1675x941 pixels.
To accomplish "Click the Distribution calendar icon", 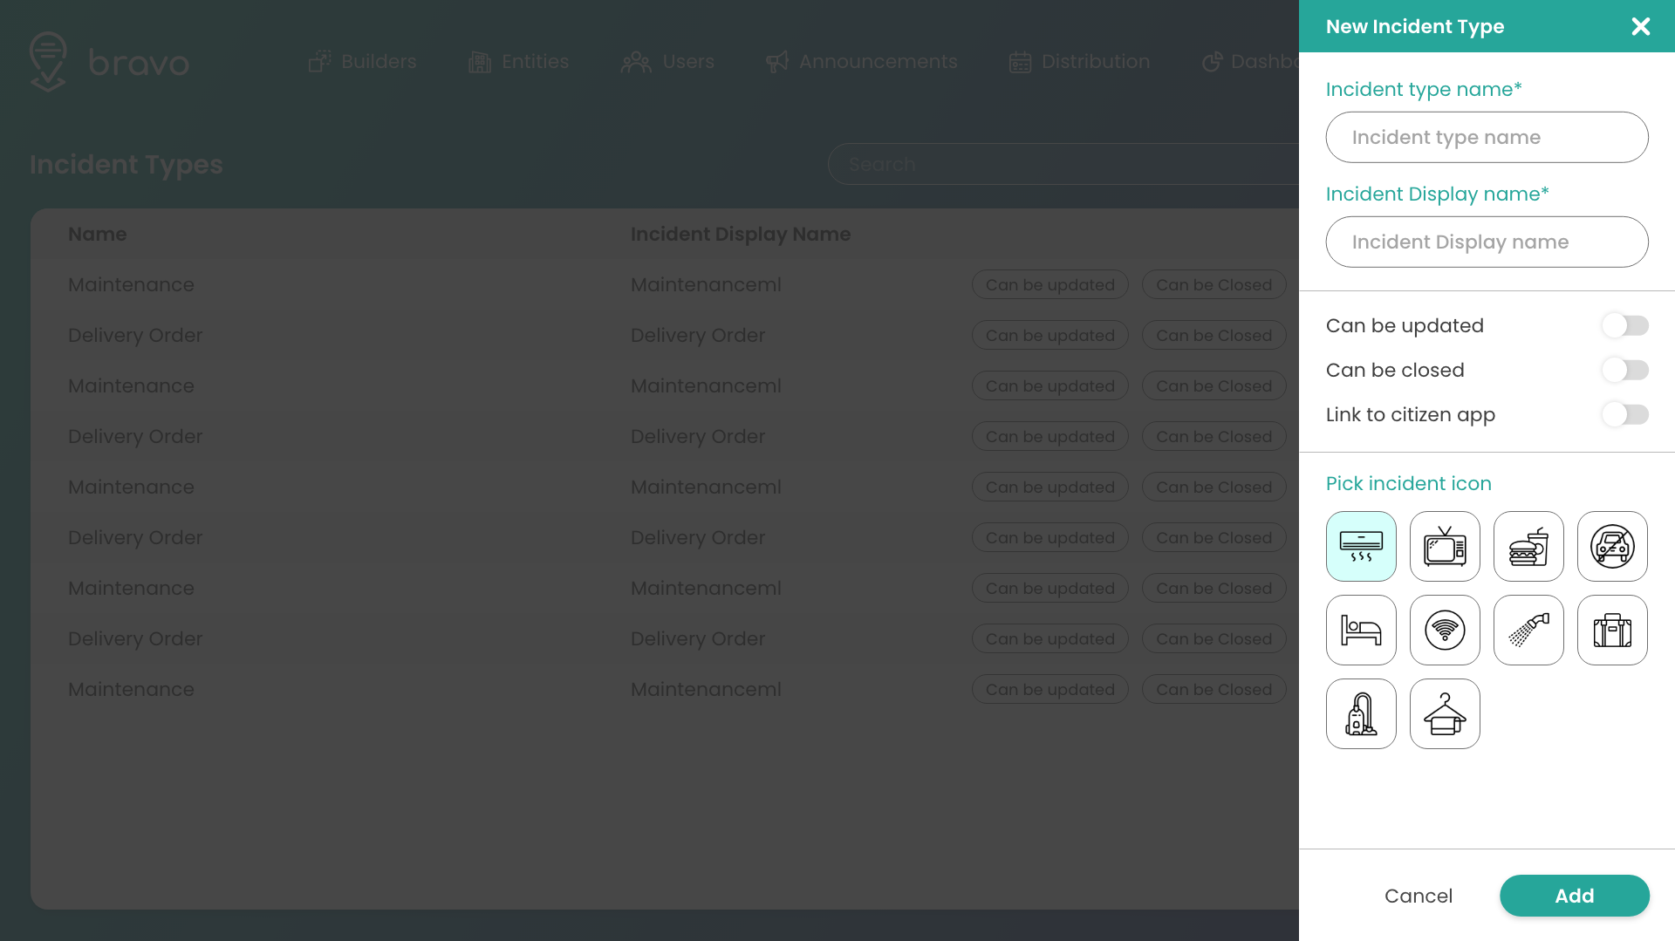I will (x=1020, y=62).
